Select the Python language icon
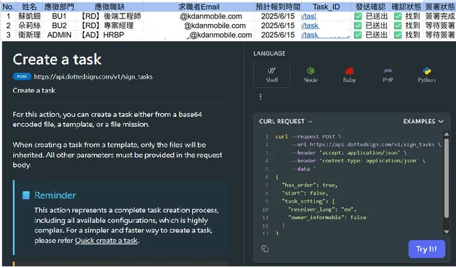This screenshot has height=268, width=456. (426, 75)
